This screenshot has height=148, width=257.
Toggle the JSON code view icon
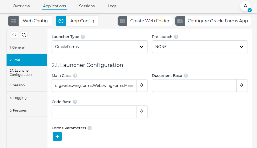(14, 35)
